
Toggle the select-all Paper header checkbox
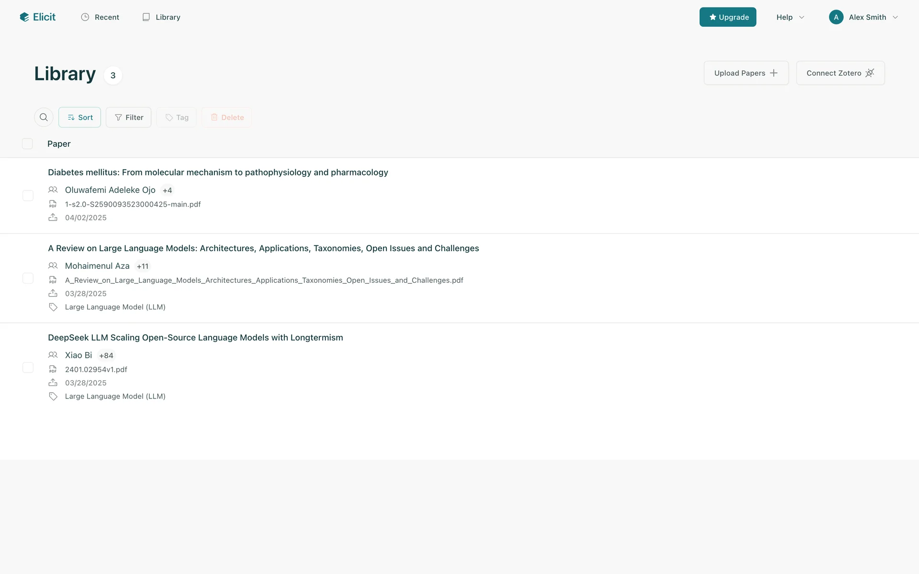coord(27,144)
